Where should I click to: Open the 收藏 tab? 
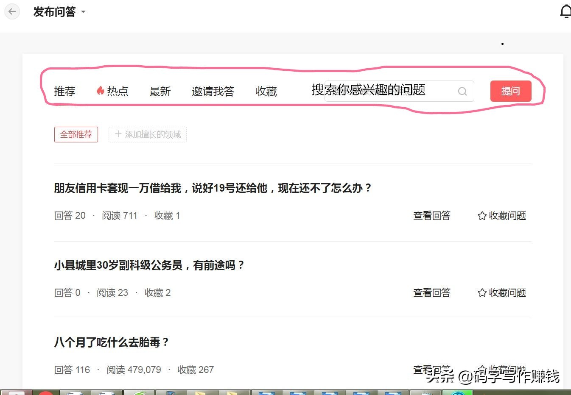click(266, 91)
